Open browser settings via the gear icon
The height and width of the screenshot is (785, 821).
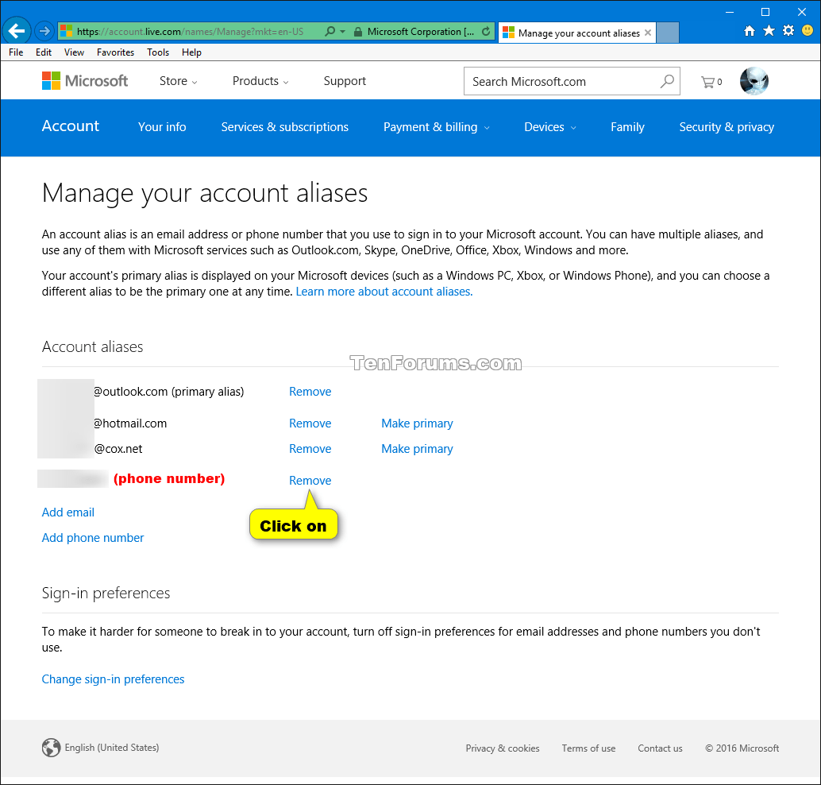[x=788, y=32]
